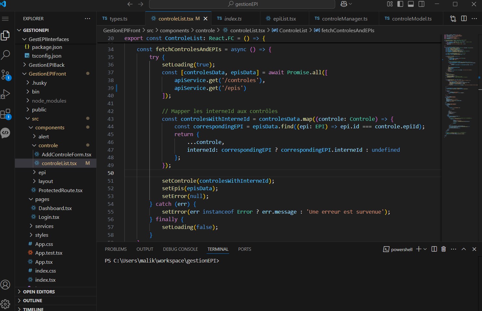Expand the node_modules folder
Viewport: 482px width, 311px height.
(x=56, y=101)
